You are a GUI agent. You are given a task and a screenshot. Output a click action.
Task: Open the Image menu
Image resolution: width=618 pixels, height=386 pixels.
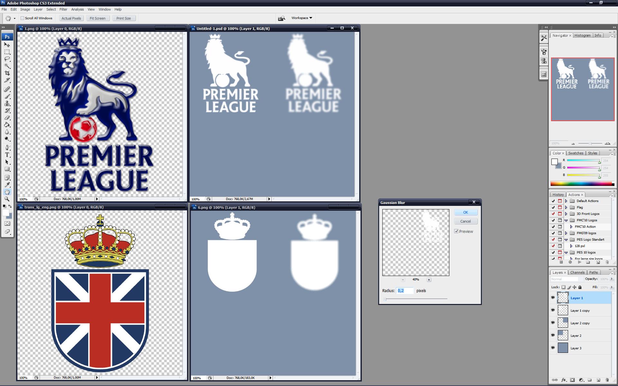click(25, 9)
